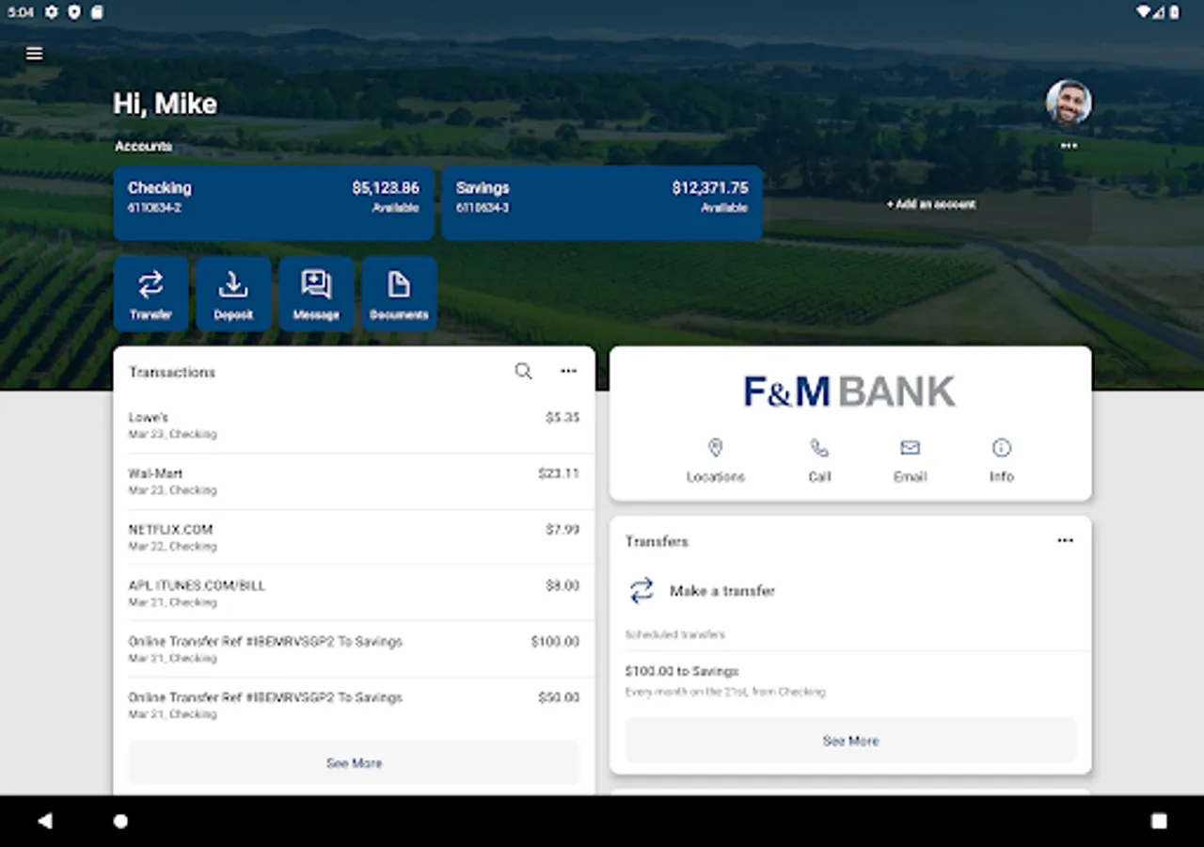
Task: Open the options dots under profile photo
Action: (x=1069, y=146)
